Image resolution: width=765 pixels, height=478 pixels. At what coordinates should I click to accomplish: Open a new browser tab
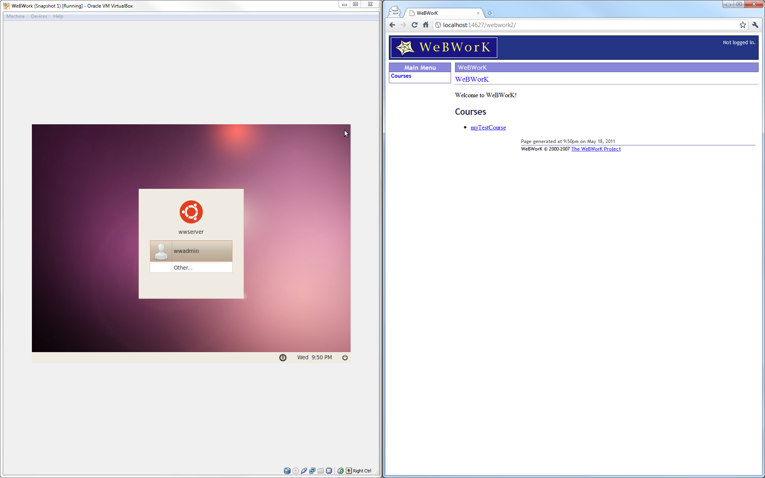(490, 13)
